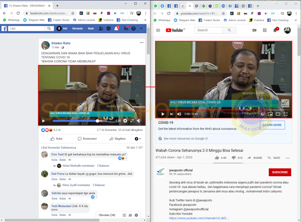Image resolution: width=301 pixels, height=222 pixels.
Task: Click Facebook search magnifier icon
Action: point(49,28)
